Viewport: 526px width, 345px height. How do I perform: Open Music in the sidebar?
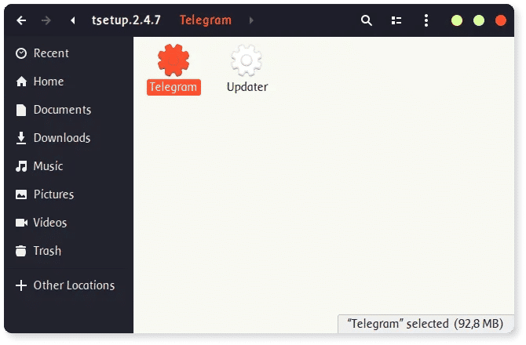pyautogui.click(x=69, y=165)
